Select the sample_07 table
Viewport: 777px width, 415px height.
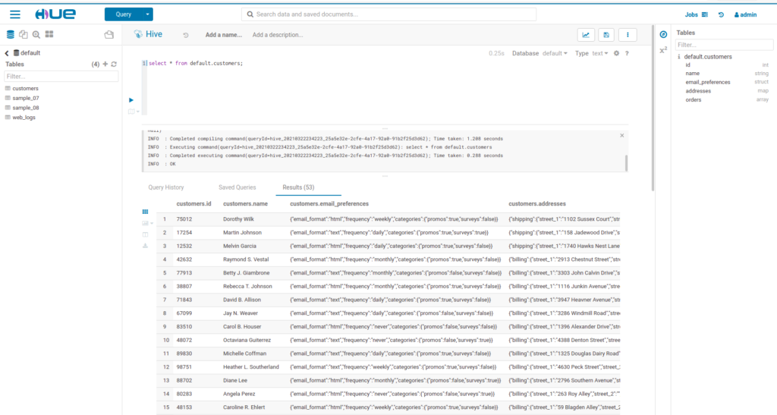point(25,98)
